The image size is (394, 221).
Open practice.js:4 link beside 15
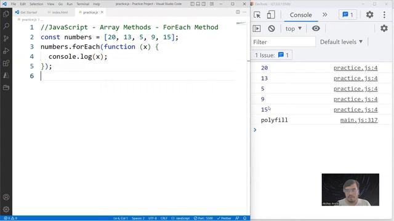pyautogui.click(x=356, y=110)
